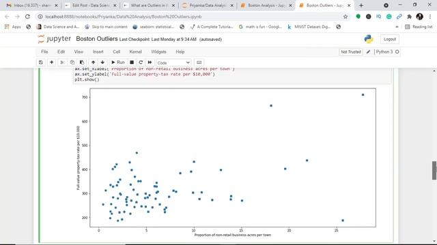Go back in browser

click(x=7, y=16)
